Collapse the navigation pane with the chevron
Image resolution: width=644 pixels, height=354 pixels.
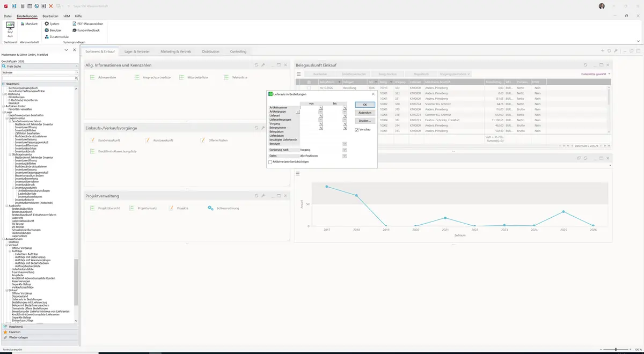pos(66,50)
